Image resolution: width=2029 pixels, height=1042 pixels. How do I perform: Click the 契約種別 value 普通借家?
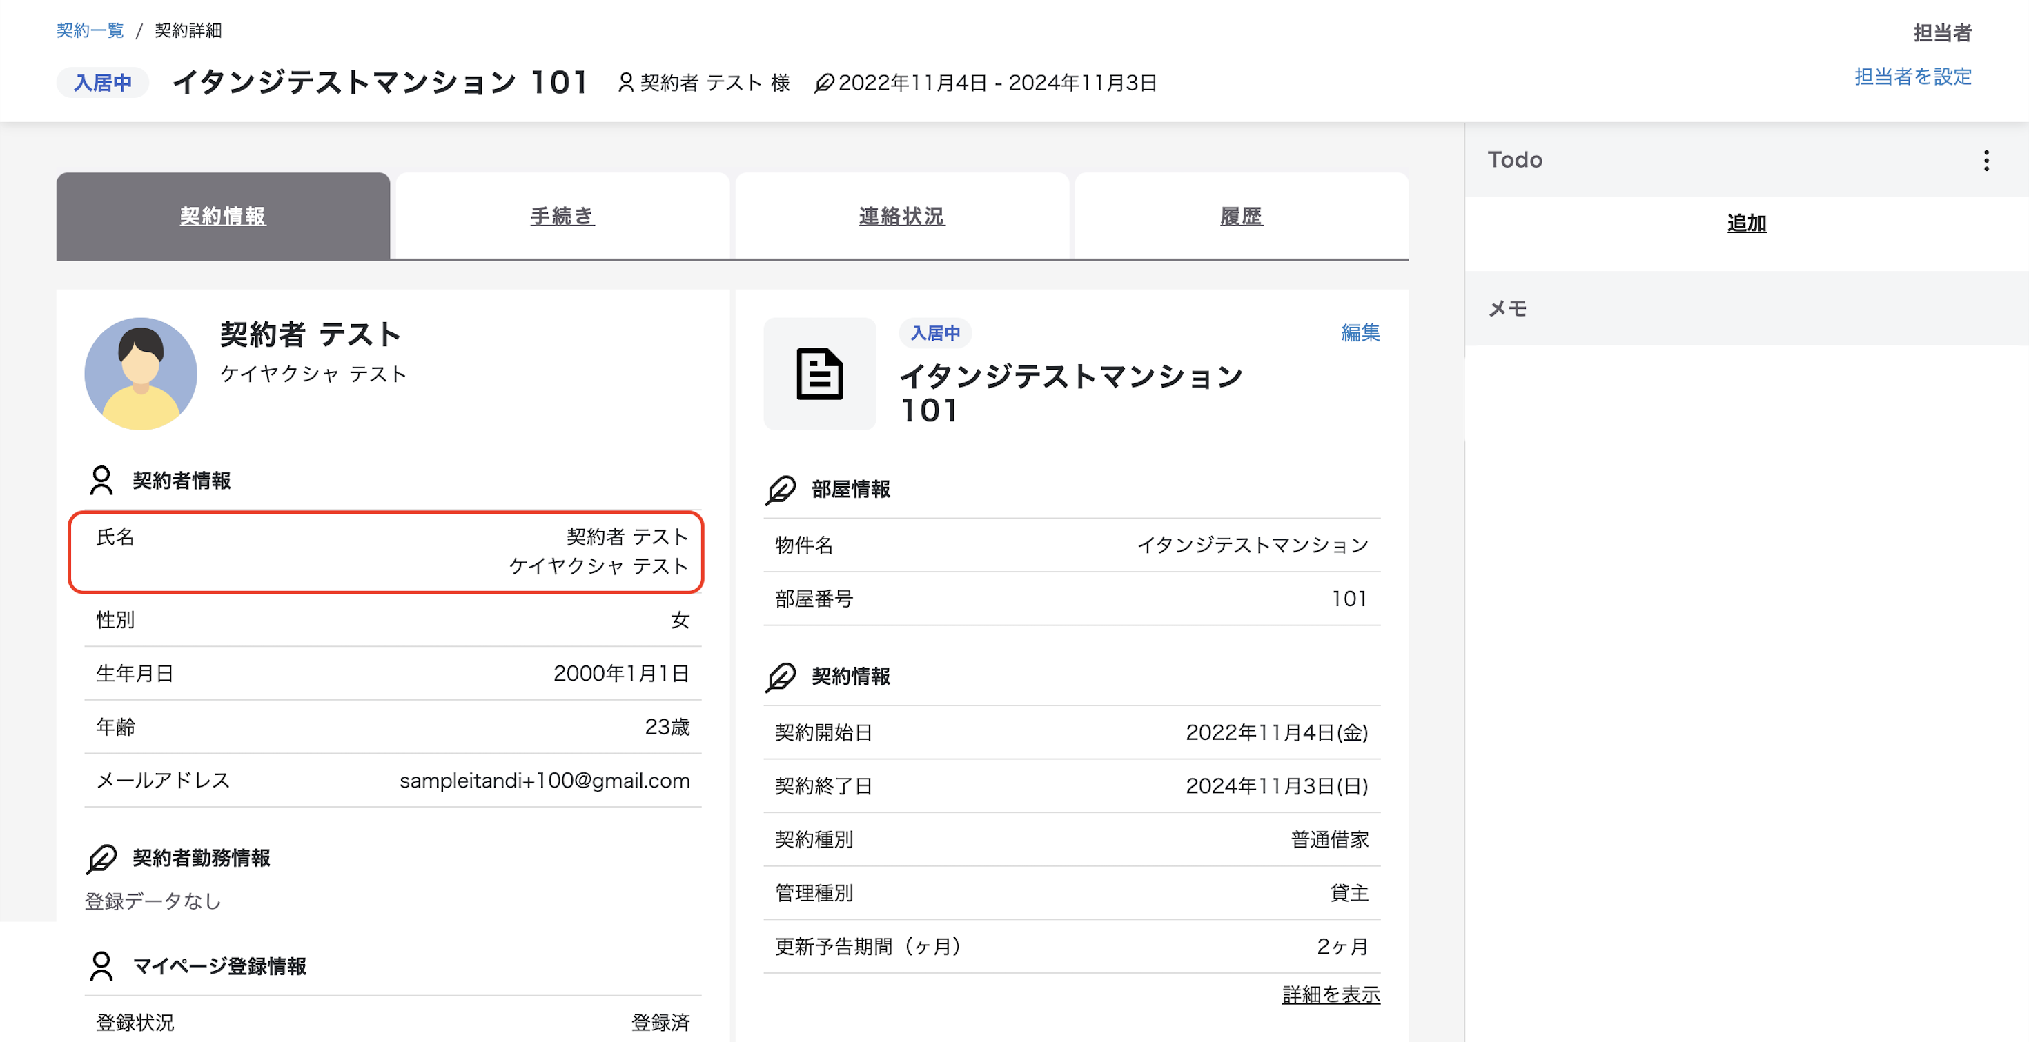pos(1330,840)
